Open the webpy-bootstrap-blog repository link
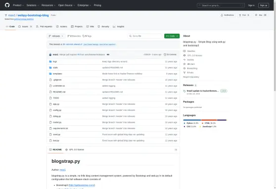This screenshot has height=189, width=276. pos(33,15)
